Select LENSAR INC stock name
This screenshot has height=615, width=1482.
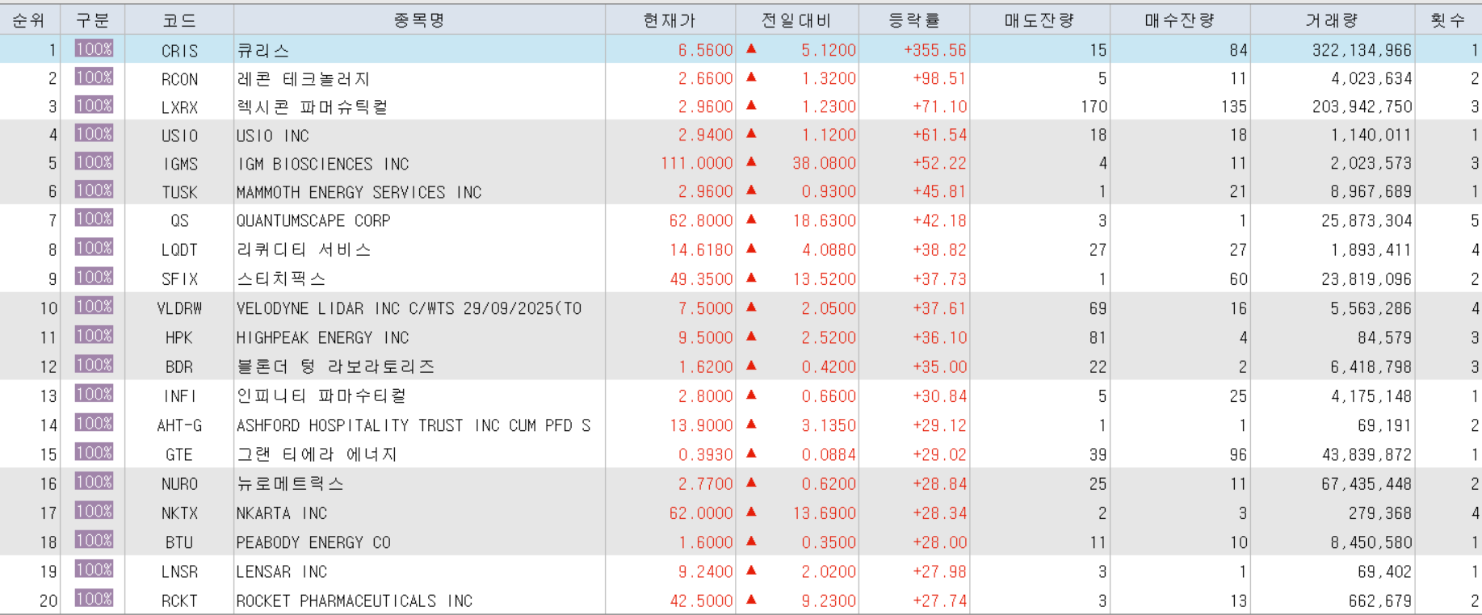point(282,571)
